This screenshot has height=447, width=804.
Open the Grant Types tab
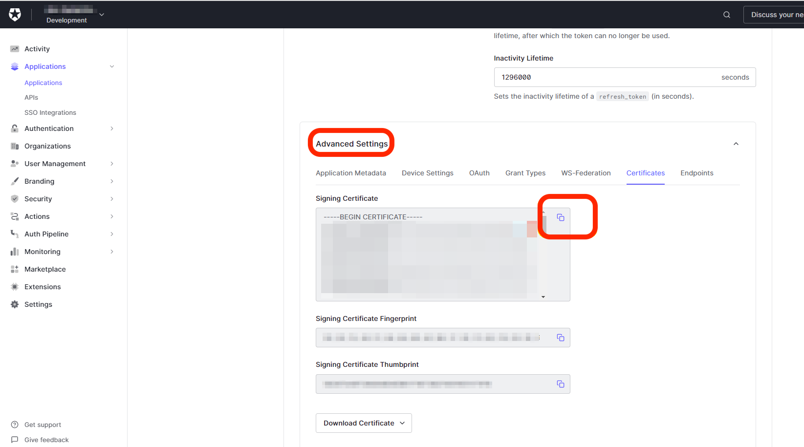tap(525, 173)
